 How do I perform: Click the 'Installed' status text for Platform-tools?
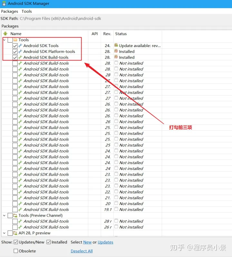tap(127, 52)
